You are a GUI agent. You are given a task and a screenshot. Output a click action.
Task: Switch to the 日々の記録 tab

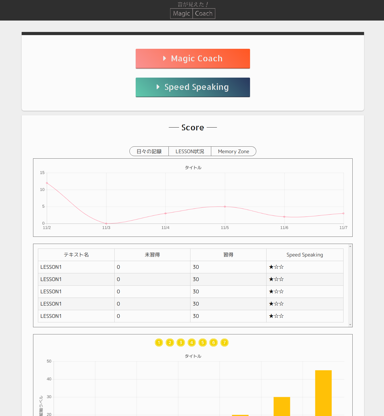(x=149, y=152)
